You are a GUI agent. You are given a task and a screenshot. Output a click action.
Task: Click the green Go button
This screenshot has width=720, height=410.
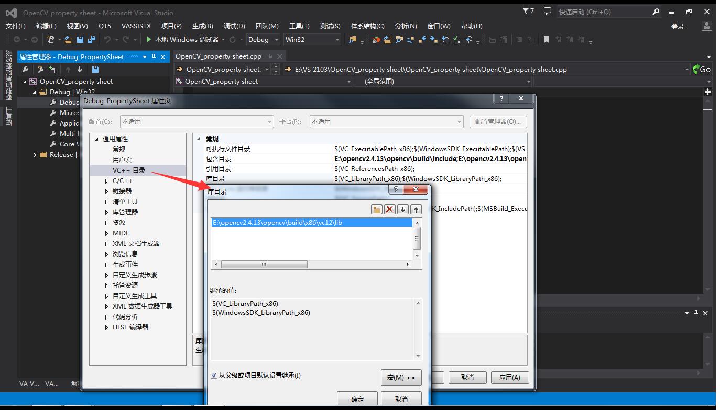(702, 69)
